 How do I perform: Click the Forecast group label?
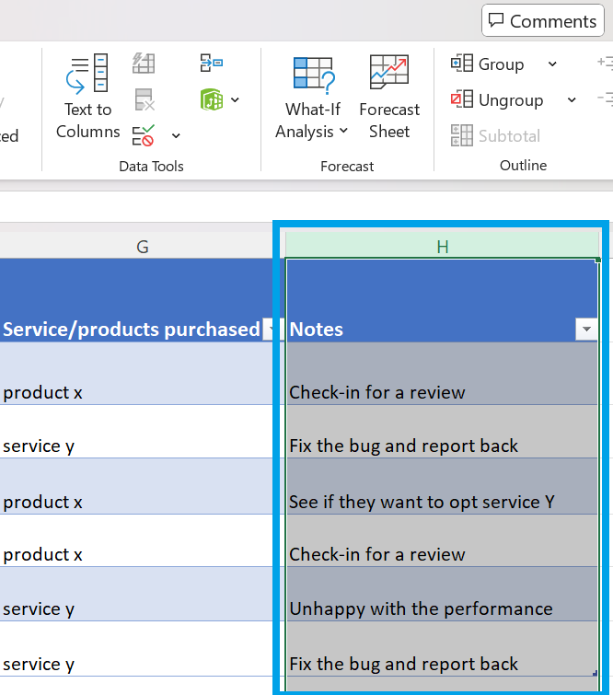347,167
